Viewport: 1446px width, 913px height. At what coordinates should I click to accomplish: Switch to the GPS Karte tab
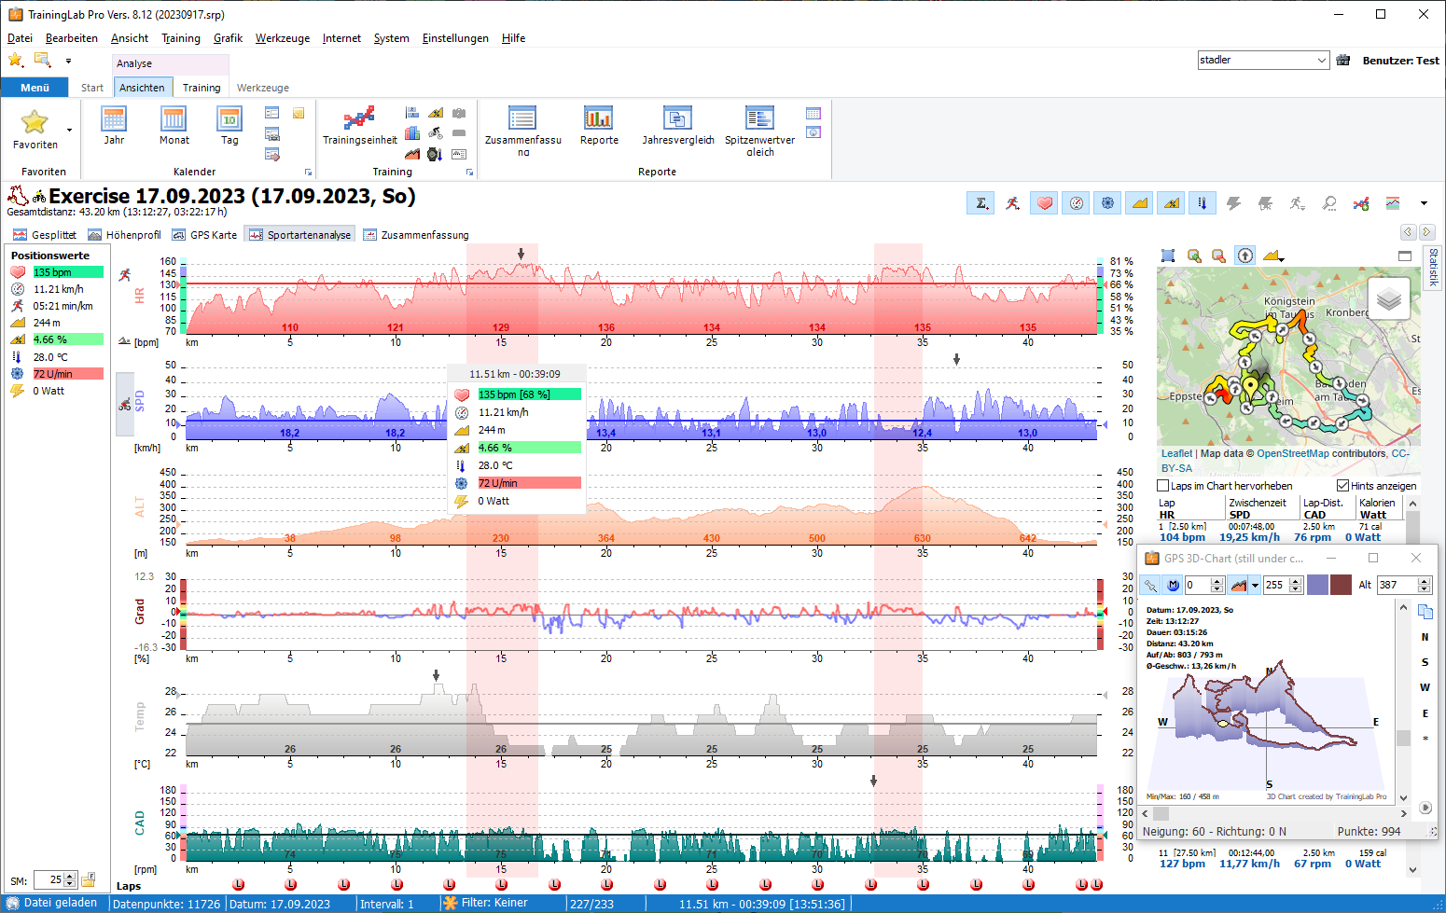click(x=204, y=235)
